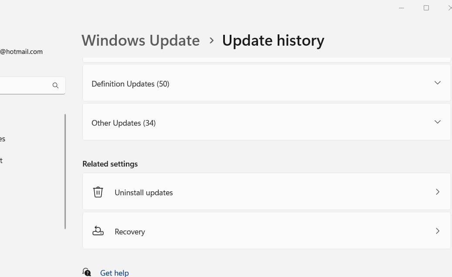Click the Other Updates (34) label
Screen dimensions: 452x277
123,123
